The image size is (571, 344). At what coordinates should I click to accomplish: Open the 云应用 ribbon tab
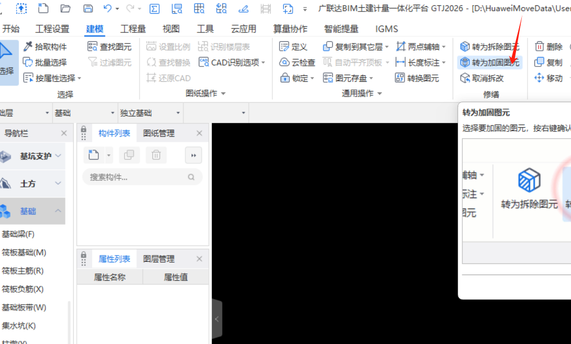tap(243, 28)
